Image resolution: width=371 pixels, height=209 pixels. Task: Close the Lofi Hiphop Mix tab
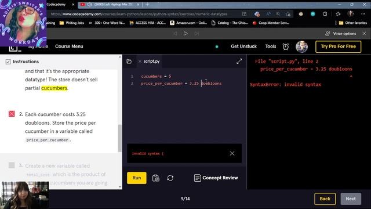click(x=138, y=5)
